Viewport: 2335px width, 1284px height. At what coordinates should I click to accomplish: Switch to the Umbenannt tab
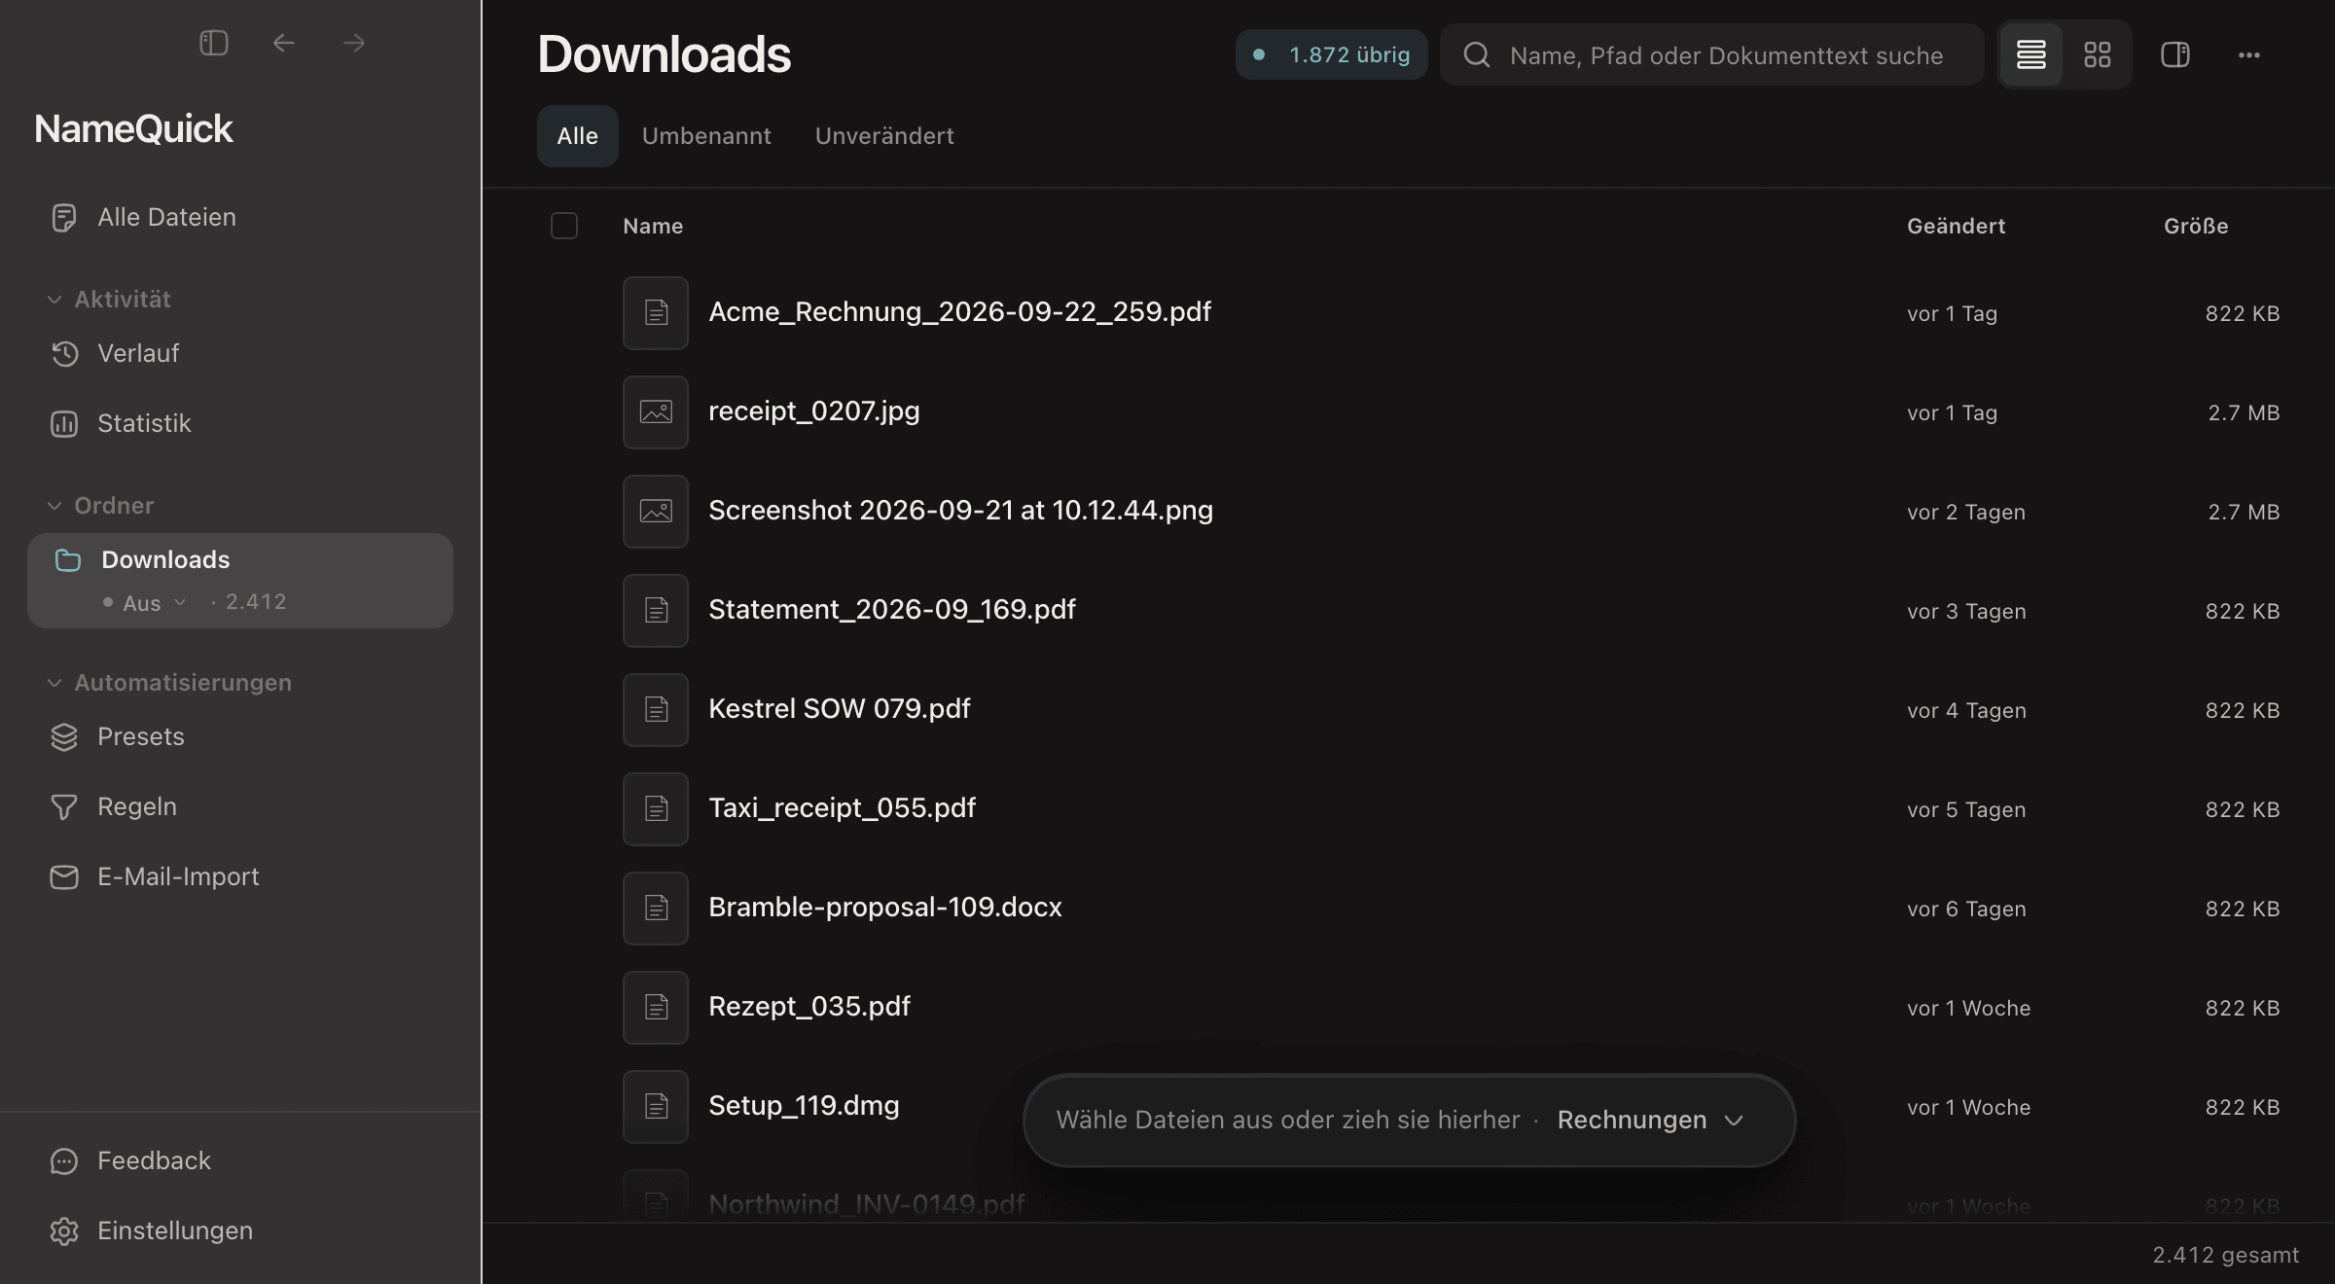pyautogui.click(x=706, y=136)
